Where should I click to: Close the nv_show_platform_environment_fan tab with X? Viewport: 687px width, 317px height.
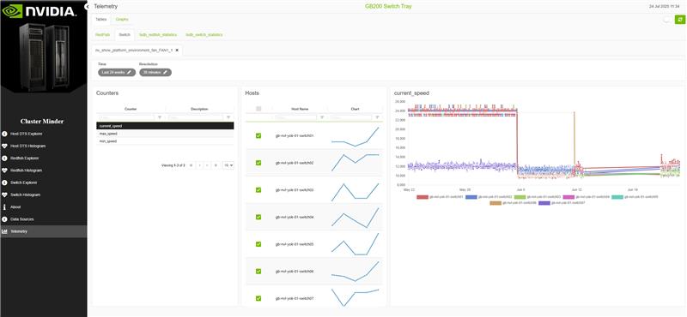click(177, 51)
